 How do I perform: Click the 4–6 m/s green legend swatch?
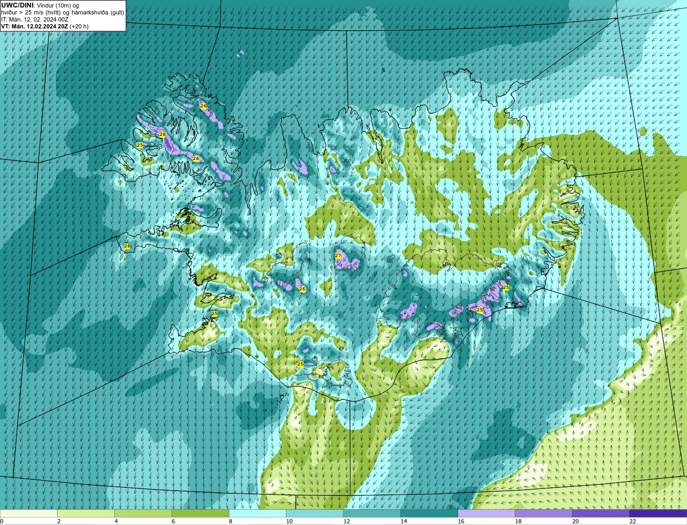tap(143, 513)
